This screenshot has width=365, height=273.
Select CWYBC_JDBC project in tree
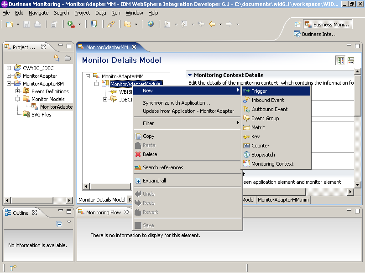pos(38,68)
